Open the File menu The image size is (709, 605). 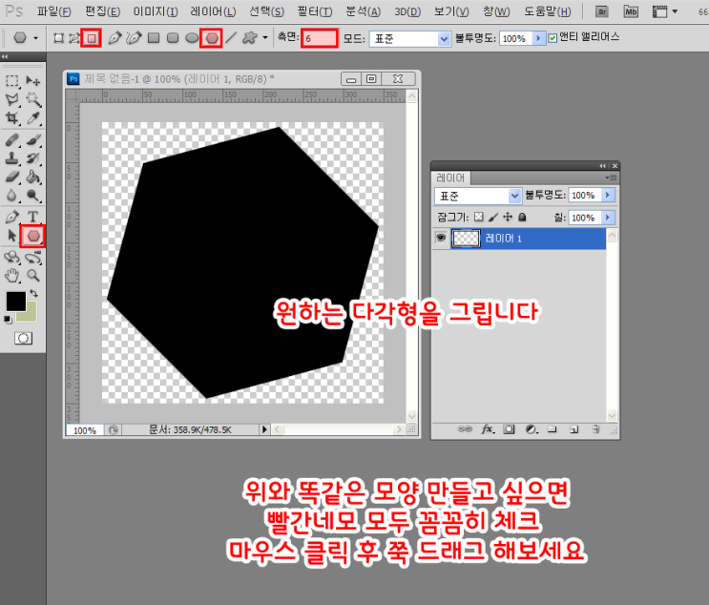(53, 11)
